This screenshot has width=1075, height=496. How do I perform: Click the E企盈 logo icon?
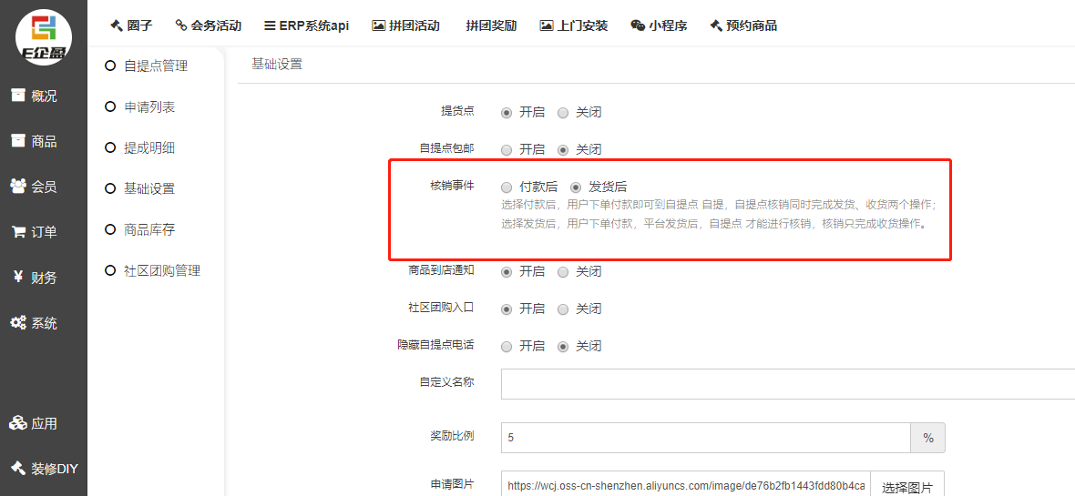click(44, 37)
